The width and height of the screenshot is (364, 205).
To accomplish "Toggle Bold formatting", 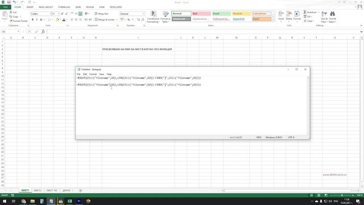I will coord(32,20).
